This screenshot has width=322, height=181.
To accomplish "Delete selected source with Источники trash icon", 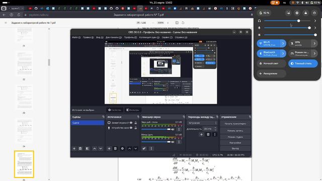I will tap(115, 148).
